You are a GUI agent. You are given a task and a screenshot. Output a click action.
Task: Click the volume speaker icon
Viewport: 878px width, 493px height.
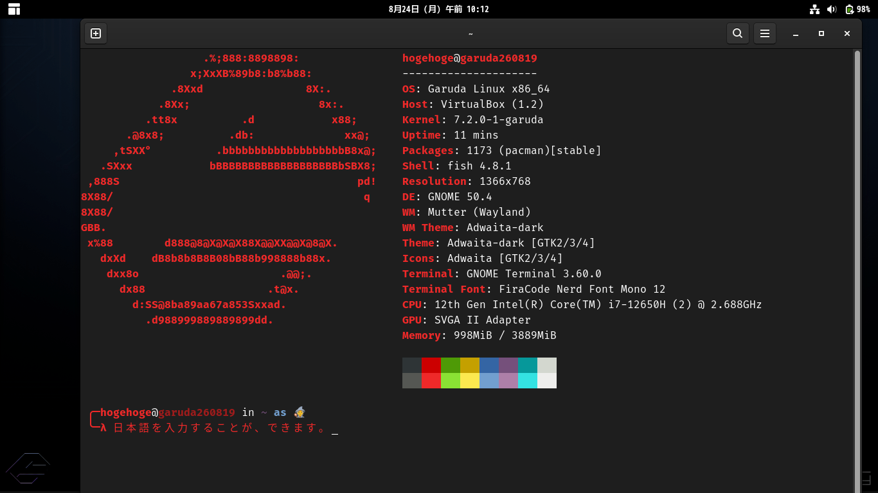pos(832,9)
